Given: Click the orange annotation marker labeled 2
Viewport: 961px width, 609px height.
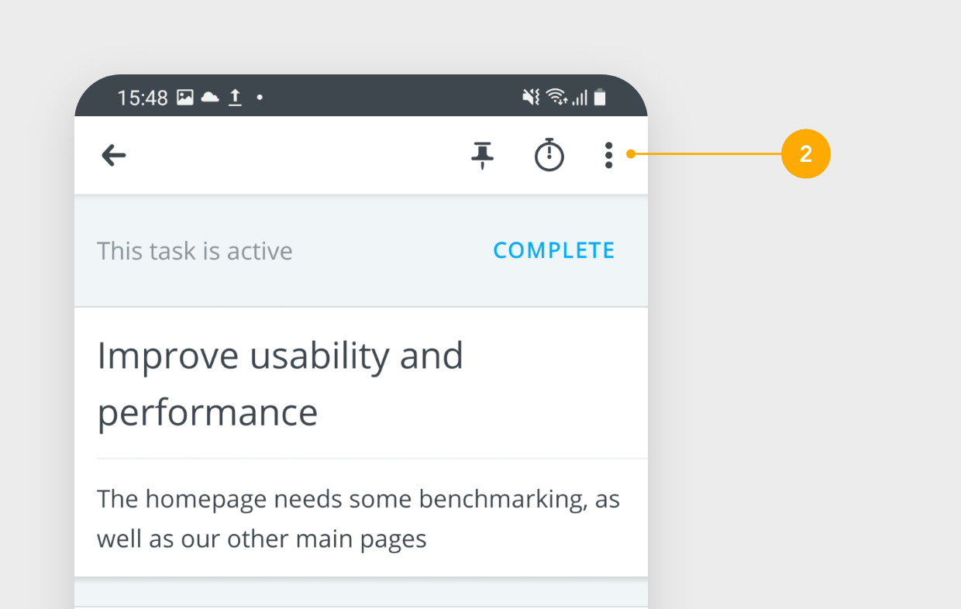Looking at the screenshot, I should [806, 153].
